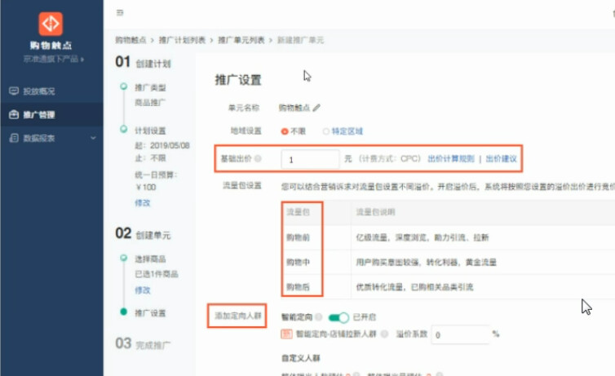Click 修改 under 统一日预算
This screenshot has width=615, height=376.
143,203
